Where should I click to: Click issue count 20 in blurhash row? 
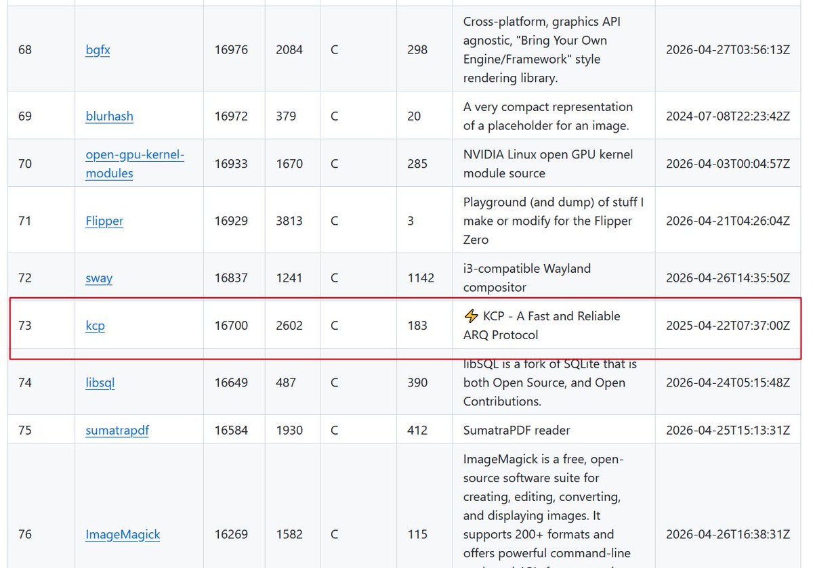click(x=414, y=116)
